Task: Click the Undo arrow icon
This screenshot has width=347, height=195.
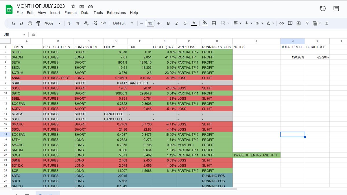Action: (13, 23)
